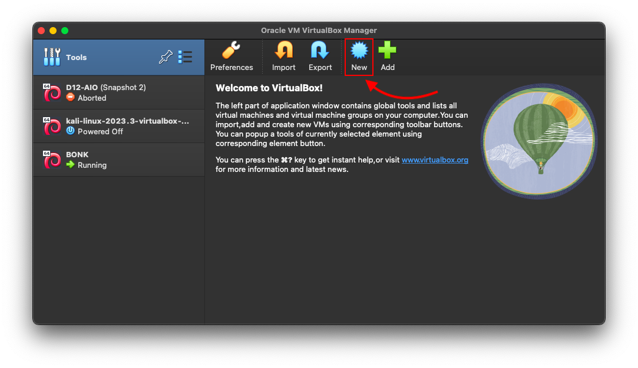Select the BONK virtual machine
The image size is (638, 368).
point(119,160)
